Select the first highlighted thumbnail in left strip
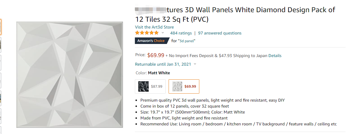This screenshot has height=134, width=350. click(1, 27)
